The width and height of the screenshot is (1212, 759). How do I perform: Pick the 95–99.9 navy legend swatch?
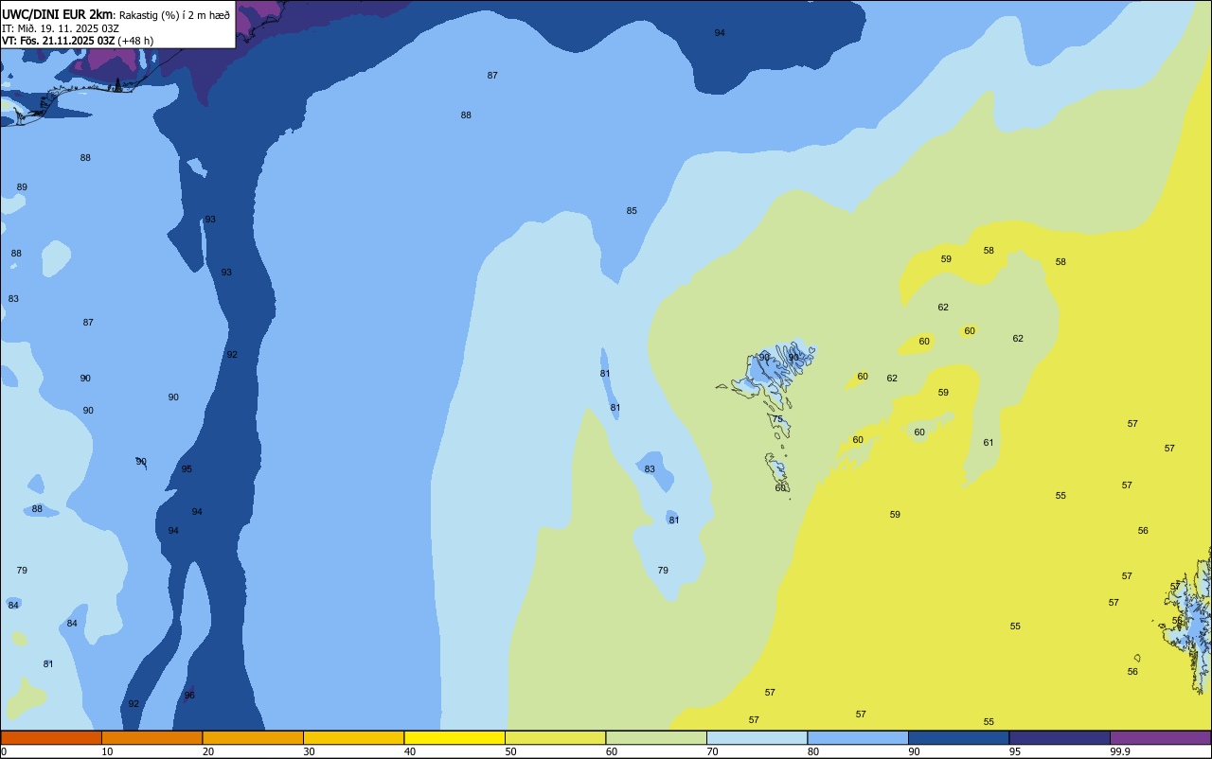click(1060, 737)
